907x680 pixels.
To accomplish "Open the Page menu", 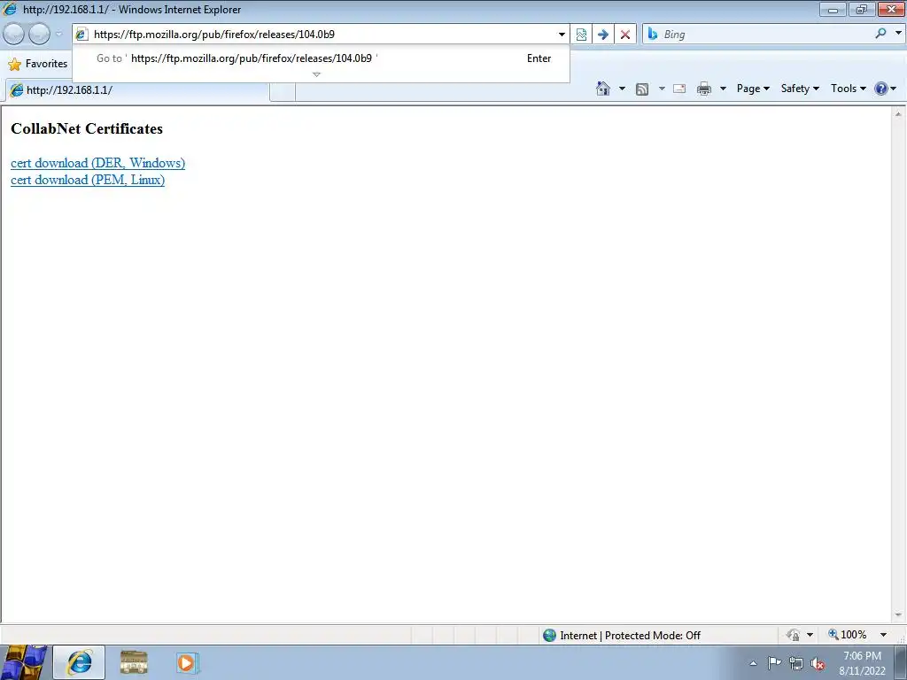I will [753, 89].
